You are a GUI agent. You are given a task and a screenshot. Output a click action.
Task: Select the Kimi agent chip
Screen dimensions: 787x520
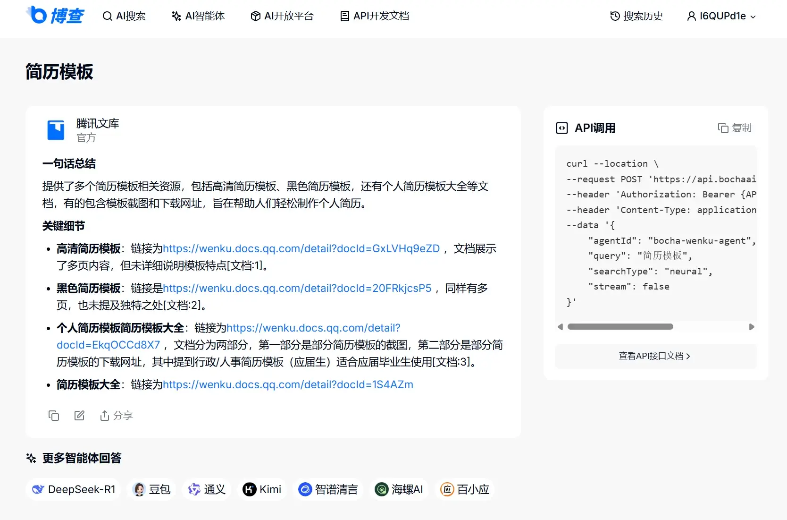(262, 489)
